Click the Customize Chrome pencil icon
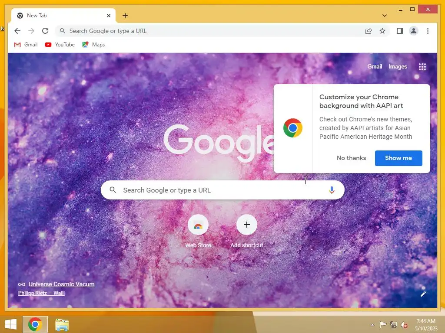The height and width of the screenshot is (333, 445). [423, 294]
